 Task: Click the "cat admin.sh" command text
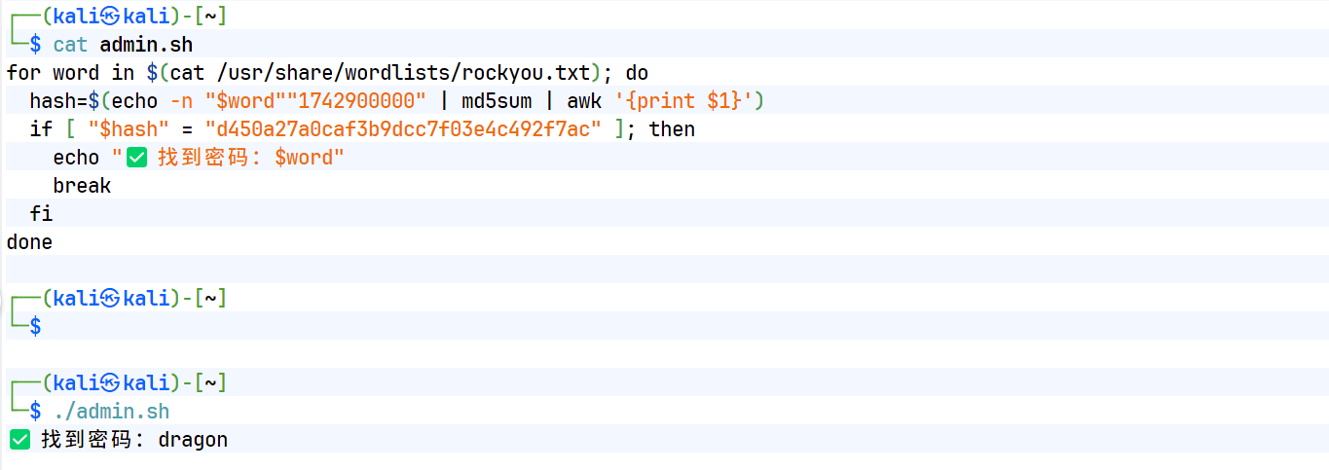123,45
